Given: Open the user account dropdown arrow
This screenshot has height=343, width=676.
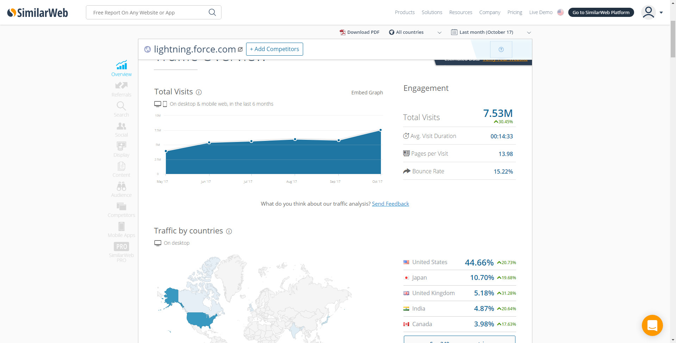Looking at the screenshot, I should click(x=661, y=13).
